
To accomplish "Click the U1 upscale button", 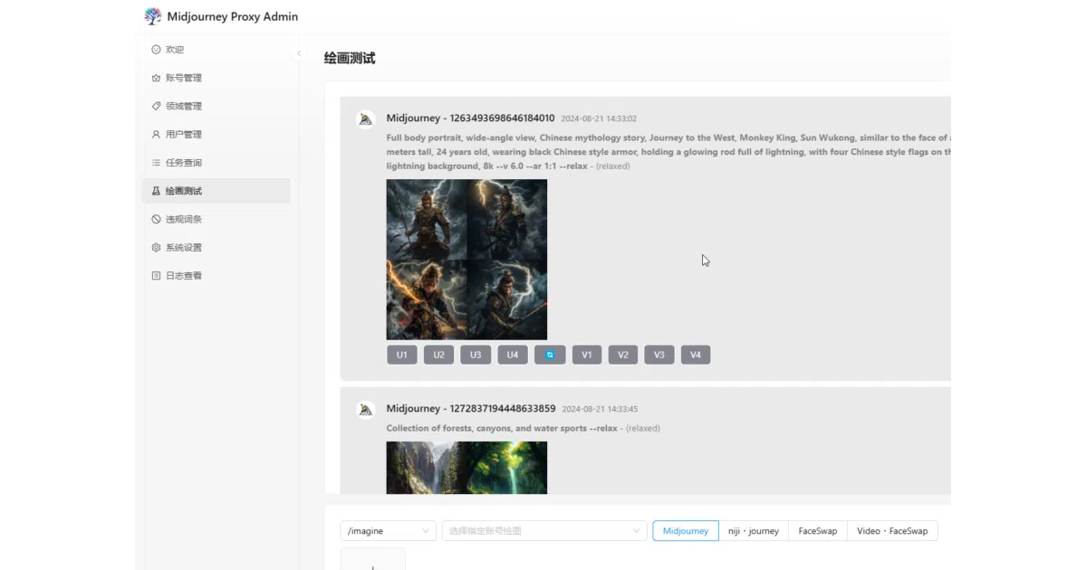I will (402, 355).
